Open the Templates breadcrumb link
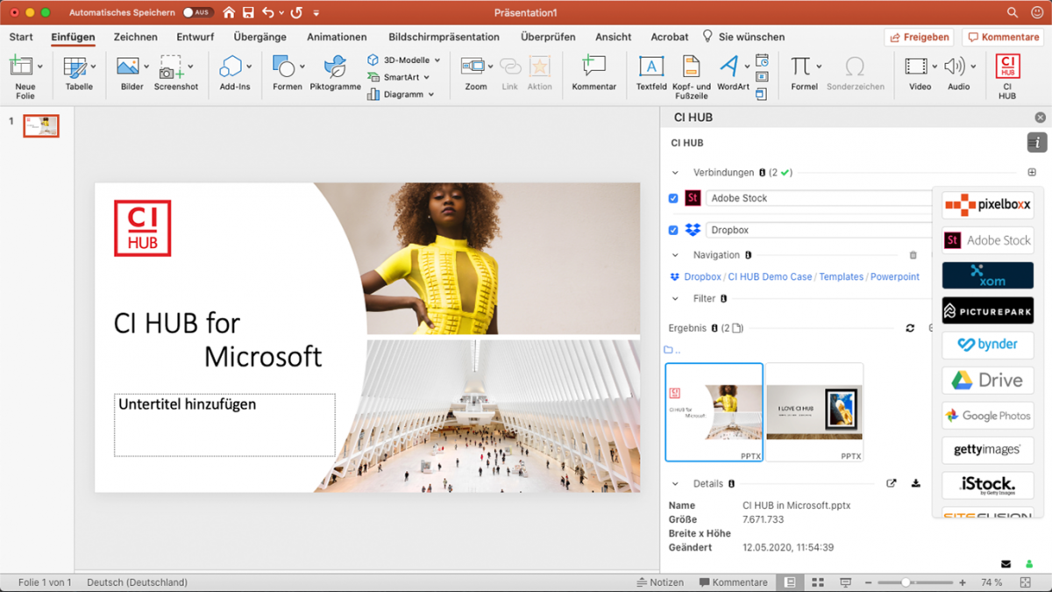This screenshot has width=1052, height=592. click(x=841, y=276)
